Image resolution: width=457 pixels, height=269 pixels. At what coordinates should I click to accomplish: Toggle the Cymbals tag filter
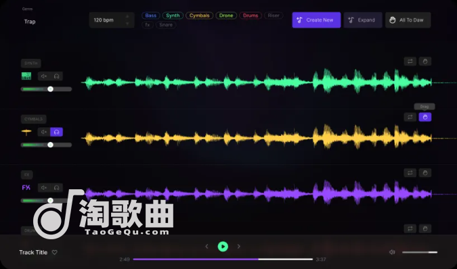click(199, 16)
